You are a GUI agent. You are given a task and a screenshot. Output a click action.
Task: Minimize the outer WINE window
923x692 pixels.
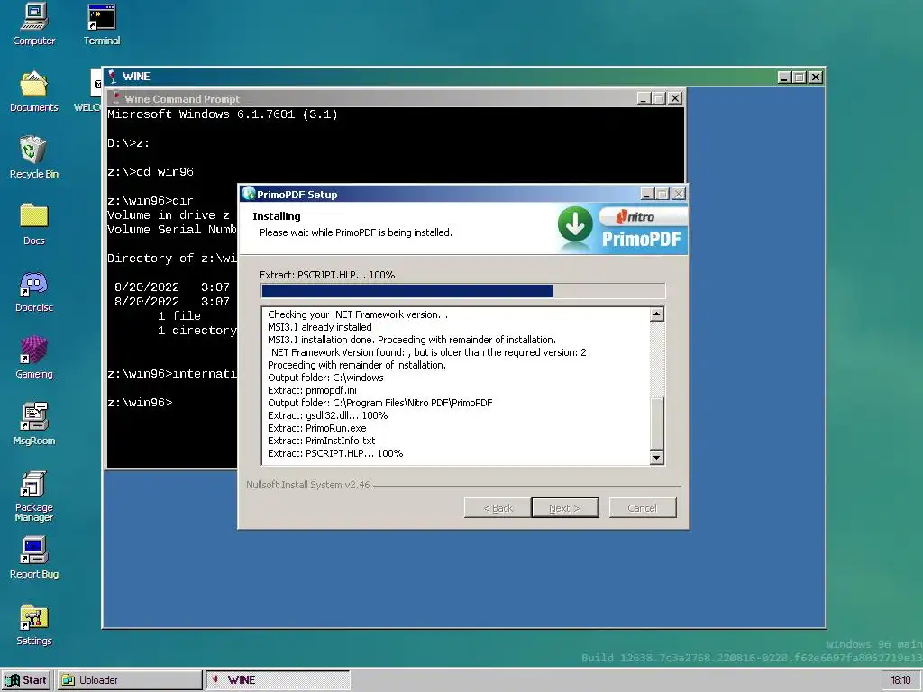click(x=784, y=77)
